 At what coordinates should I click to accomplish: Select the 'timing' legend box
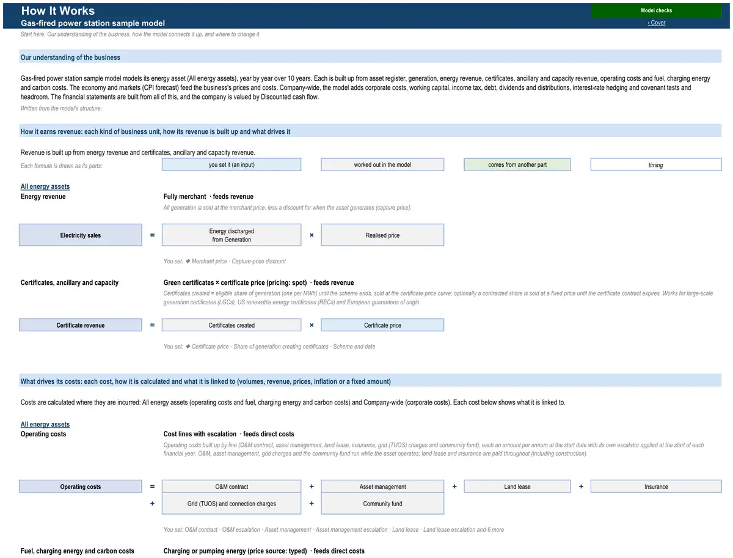[x=656, y=164]
